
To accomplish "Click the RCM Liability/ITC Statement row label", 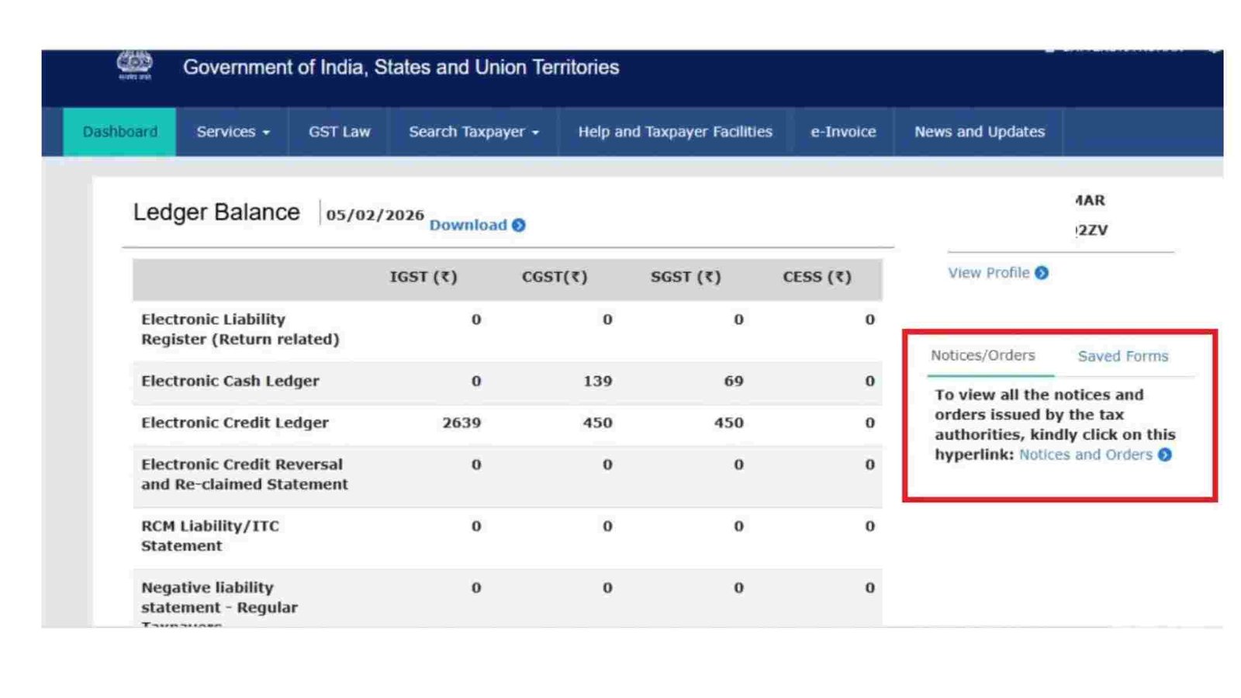I will [209, 535].
